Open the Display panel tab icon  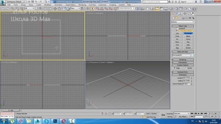(x=189, y=14)
